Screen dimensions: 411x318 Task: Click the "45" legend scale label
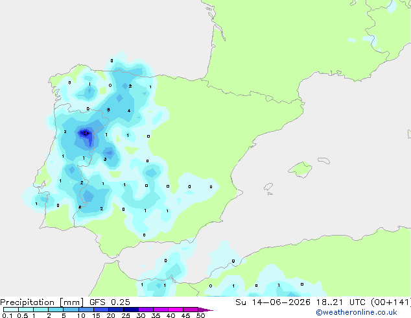coord(185,315)
